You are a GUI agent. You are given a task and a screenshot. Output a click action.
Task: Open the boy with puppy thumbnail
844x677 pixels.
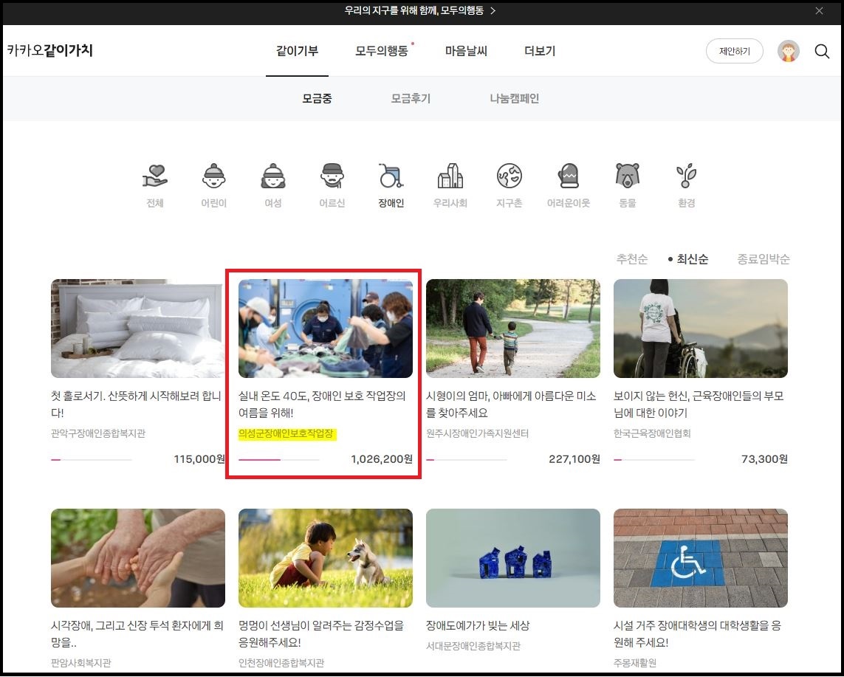coord(326,558)
